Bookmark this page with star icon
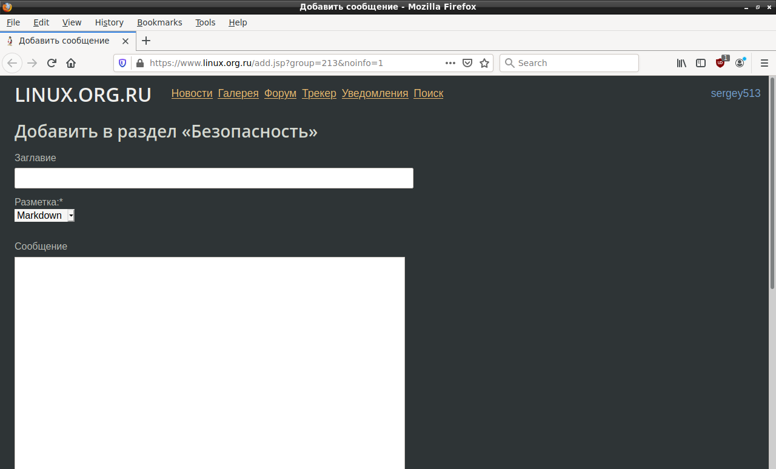This screenshot has height=469, width=776. (x=484, y=63)
